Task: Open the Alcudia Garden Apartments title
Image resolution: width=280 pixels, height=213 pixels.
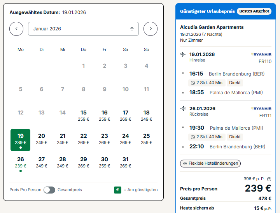Action: (212, 27)
